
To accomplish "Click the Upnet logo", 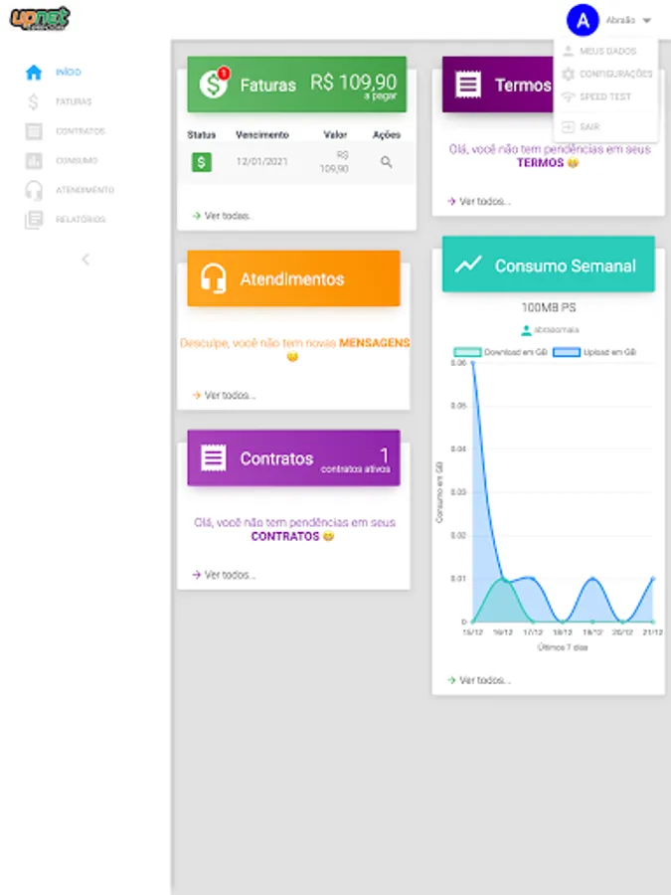I will [x=40, y=18].
